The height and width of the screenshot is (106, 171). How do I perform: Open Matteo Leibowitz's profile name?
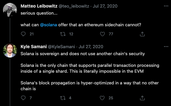click(39, 6)
